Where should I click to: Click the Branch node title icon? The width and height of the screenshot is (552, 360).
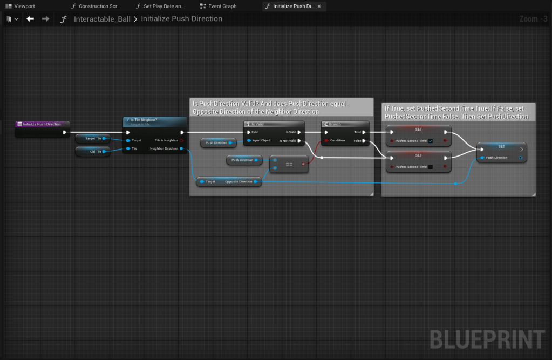(x=326, y=124)
